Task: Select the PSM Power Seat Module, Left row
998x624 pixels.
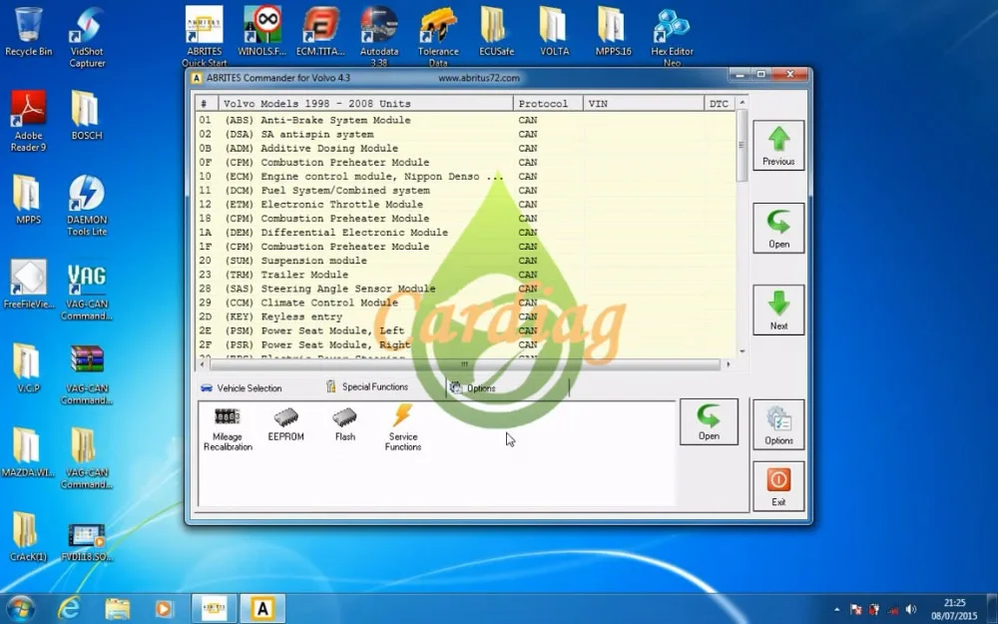Action: coord(466,329)
